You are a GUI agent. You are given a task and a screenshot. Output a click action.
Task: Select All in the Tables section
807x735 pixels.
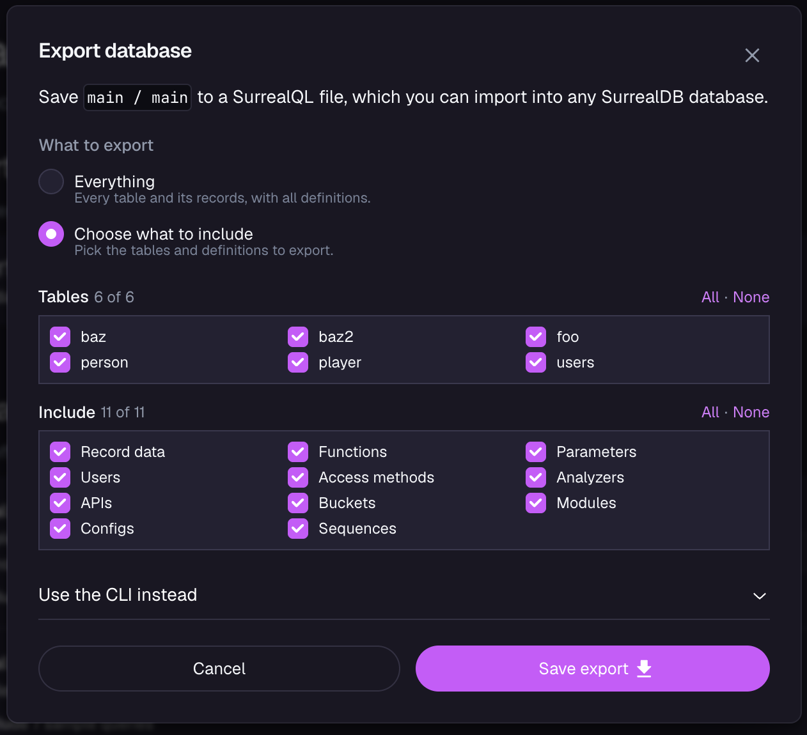point(710,297)
